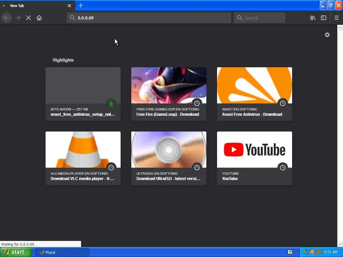
Task: Click the Download VLC media player title
Action: click(82, 179)
